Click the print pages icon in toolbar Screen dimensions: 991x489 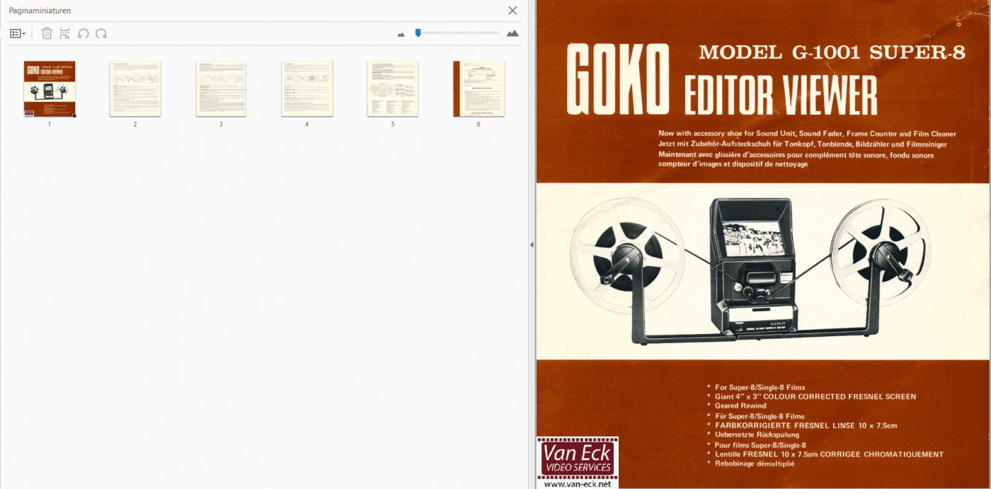point(64,33)
